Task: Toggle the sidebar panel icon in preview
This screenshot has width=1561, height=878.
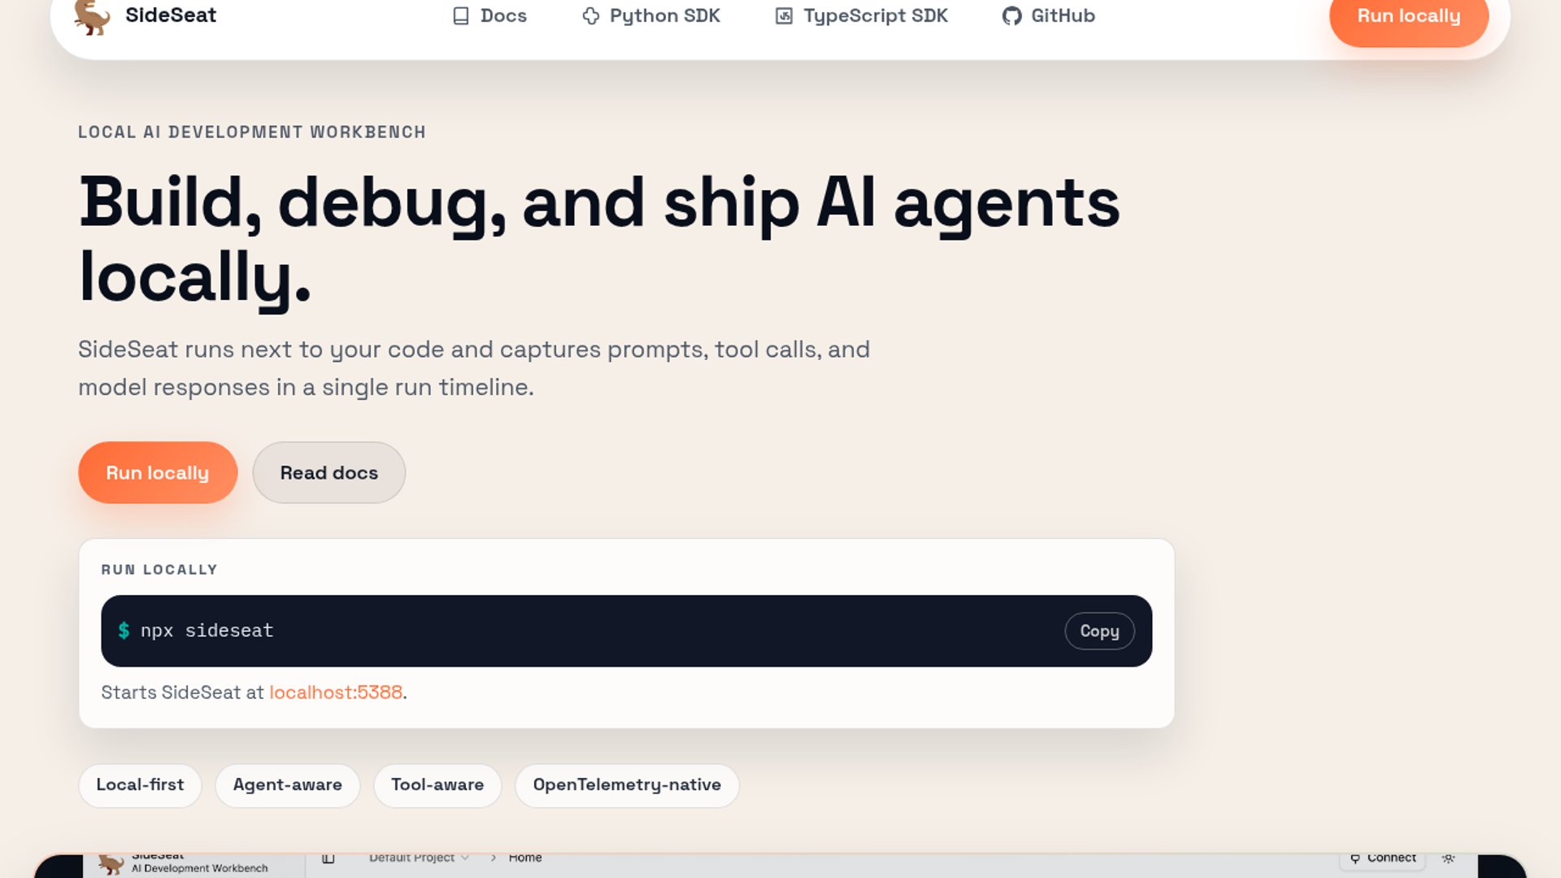Action: point(328,858)
